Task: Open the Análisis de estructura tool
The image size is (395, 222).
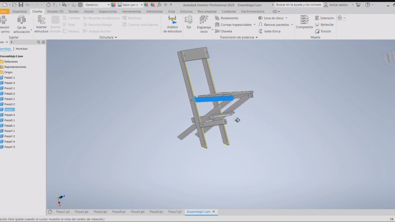Action: (172, 24)
